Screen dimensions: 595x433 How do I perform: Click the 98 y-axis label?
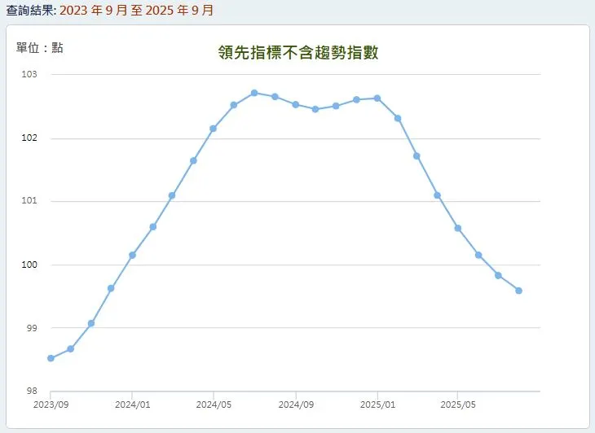tap(32, 391)
